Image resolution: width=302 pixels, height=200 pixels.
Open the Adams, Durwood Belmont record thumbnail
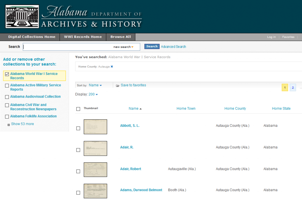[x=95, y=191]
